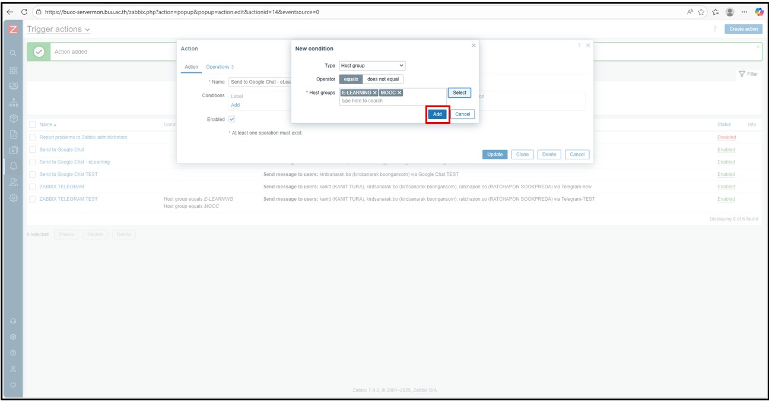Click the Filter funnel icon
Image resolution: width=769 pixels, height=401 pixels.
pos(742,74)
